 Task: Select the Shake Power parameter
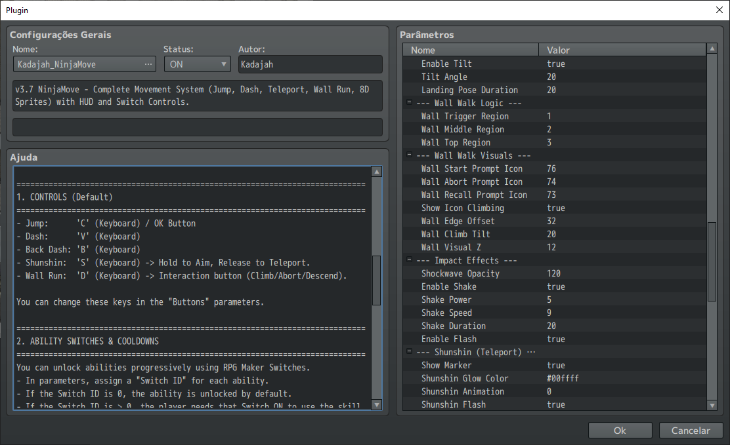(x=555, y=300)
